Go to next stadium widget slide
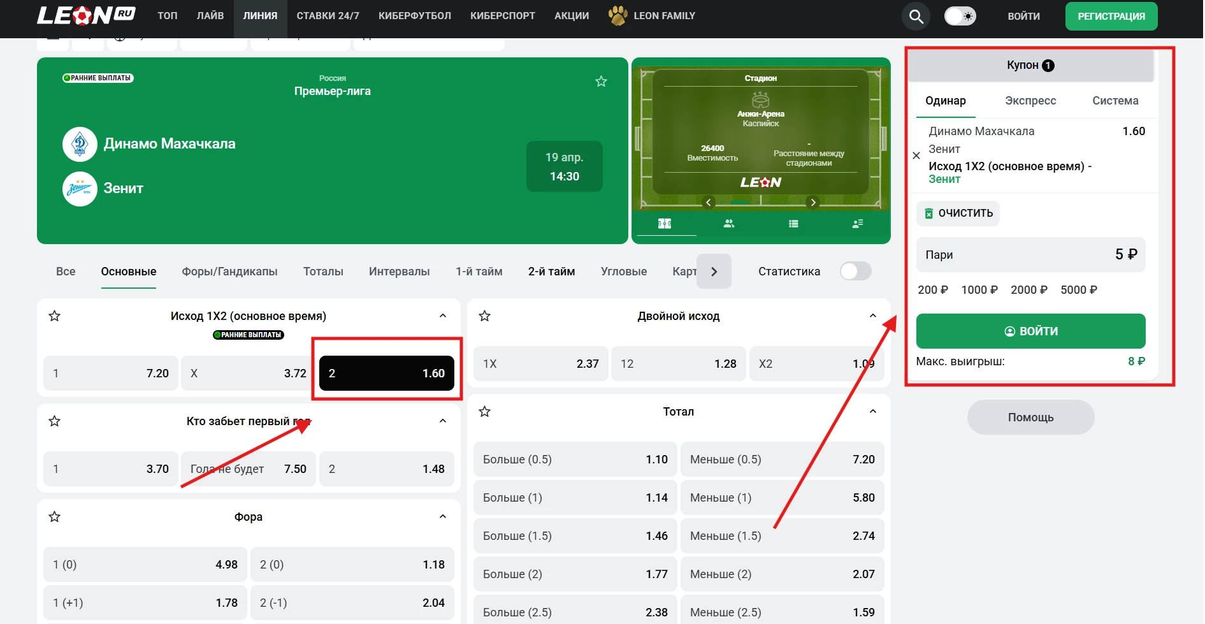The height and width of the screenshot is (624, 1205). [812, 203]
